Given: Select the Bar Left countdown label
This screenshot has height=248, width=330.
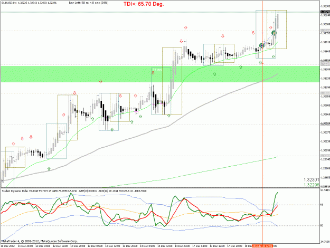Looking at the screenshot, I should 89,3.
